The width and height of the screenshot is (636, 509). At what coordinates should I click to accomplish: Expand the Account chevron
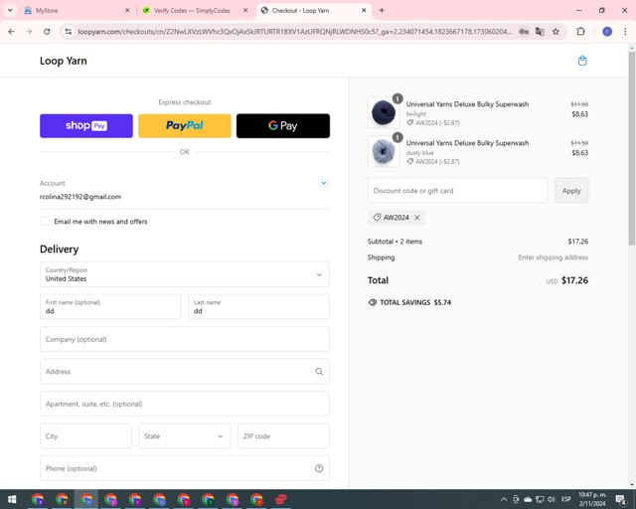[x=323, y=183]
